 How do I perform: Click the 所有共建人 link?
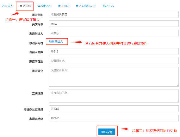point(56,41)
